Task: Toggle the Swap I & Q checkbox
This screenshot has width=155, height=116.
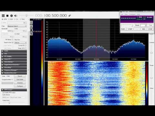Action: pos(26,48)
